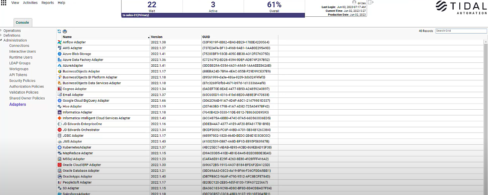488x195 pixels.
Task: Click the logout icon beside the username
Action: [370, 2]
